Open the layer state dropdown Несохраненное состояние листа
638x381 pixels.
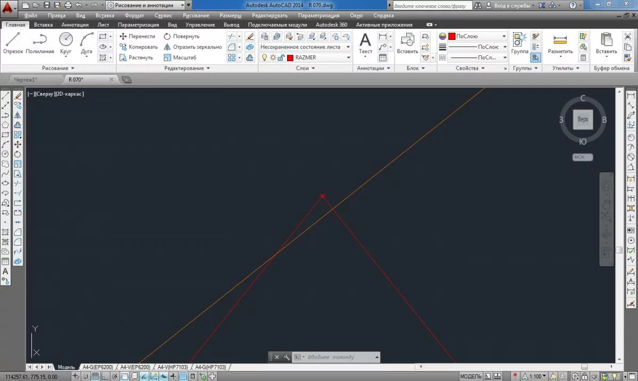[305, 47]
